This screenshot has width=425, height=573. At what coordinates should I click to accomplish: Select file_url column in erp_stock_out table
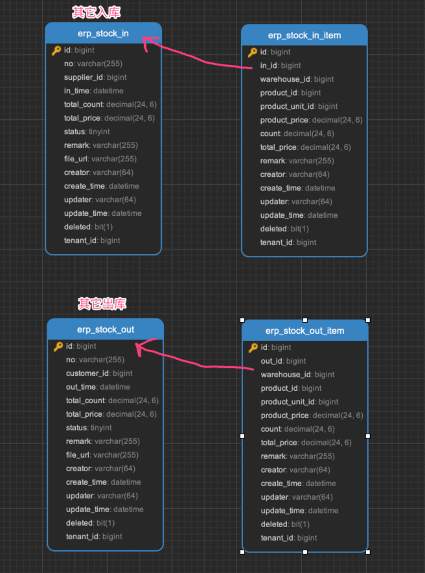[x=102, y=455]
